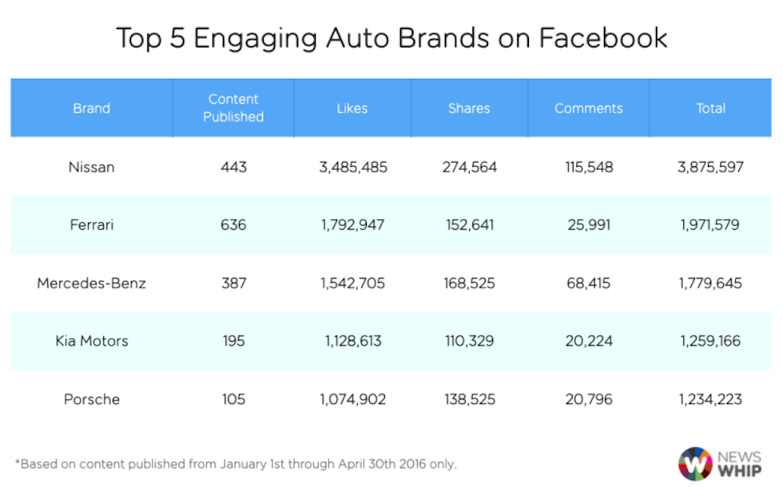
Task: Select Kia Motors shares value 110,329
Action: (x=469, y=341)
